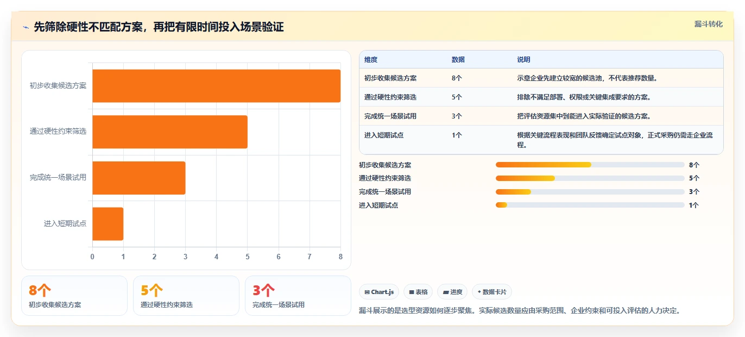Click the 3个 value in the table
This screenshot has width=745, height=337.
coord(457,116)
